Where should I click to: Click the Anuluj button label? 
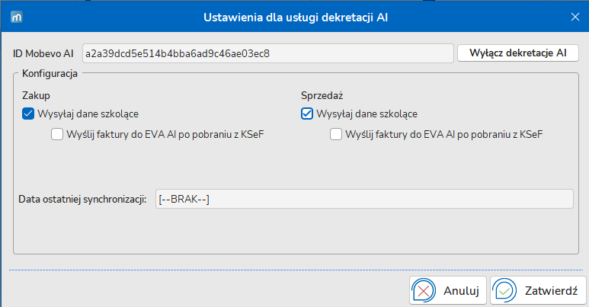pyautogui.click(x=461, y=291)
